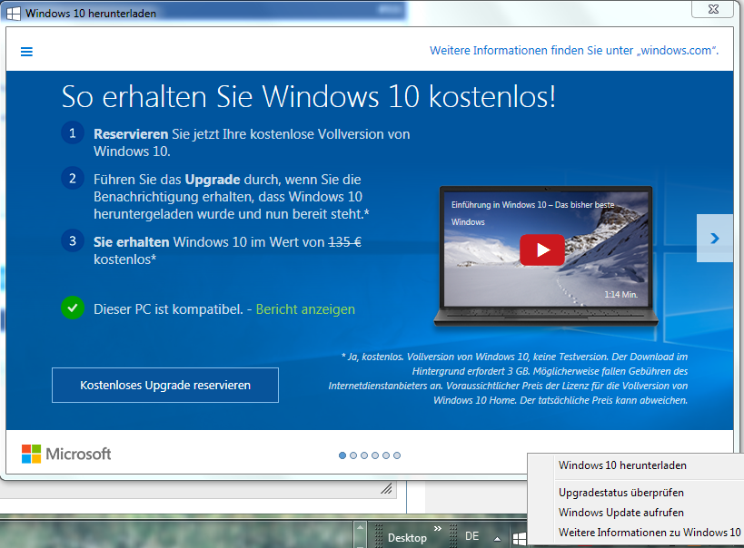744x548 pixels.
Task: Click the scrollbar up arrow near taskbar
Action: pyautogui.click(x=360, y=528)
